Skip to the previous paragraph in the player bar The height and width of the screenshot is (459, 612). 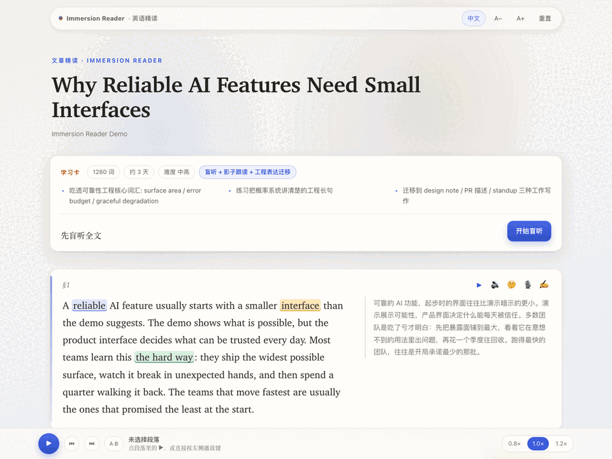72,444
